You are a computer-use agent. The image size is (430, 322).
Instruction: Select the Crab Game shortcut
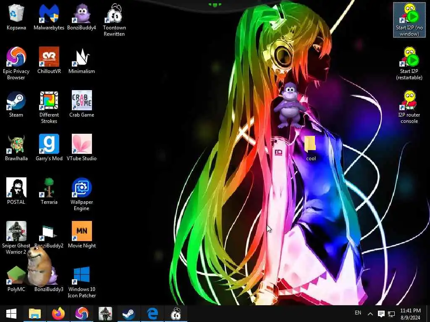point(81,104)
